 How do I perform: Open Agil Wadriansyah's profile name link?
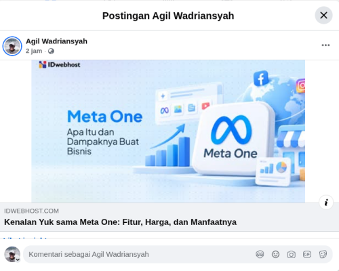coord(56,41)
